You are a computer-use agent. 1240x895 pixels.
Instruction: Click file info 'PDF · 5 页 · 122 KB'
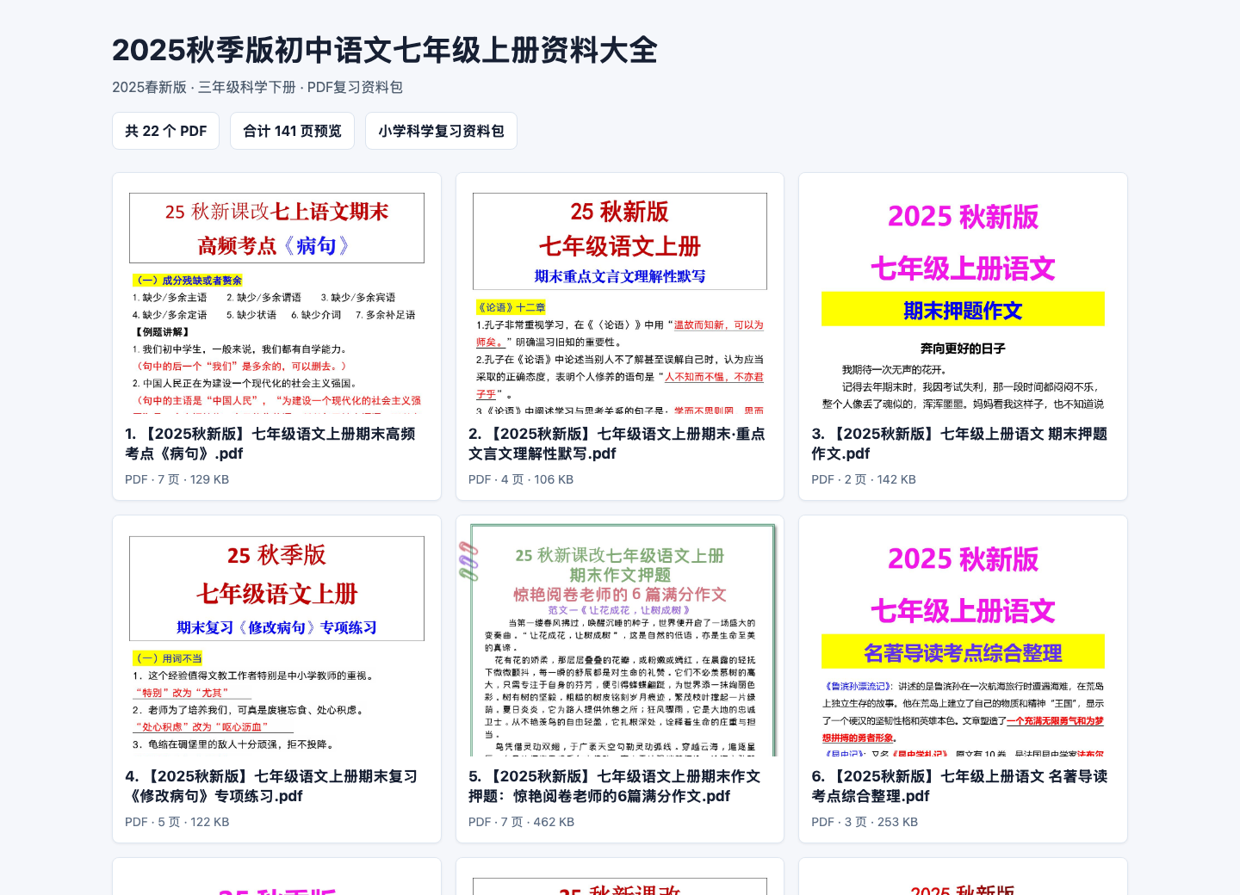(x=177, y=822)
